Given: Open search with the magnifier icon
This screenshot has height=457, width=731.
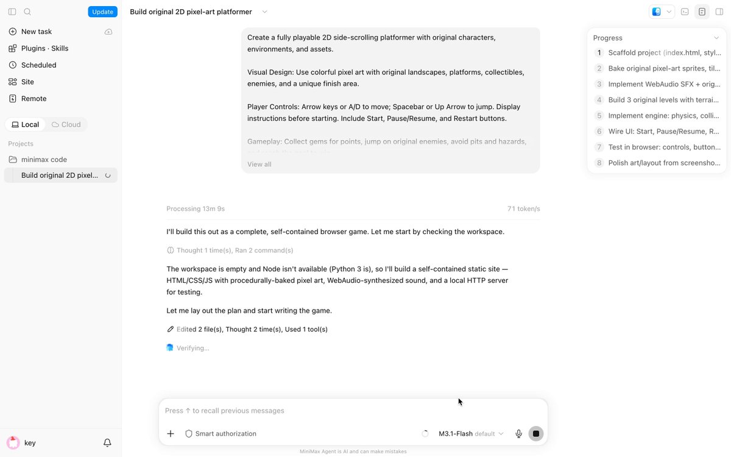Looking at the screenshot, I should click(27, 12).
